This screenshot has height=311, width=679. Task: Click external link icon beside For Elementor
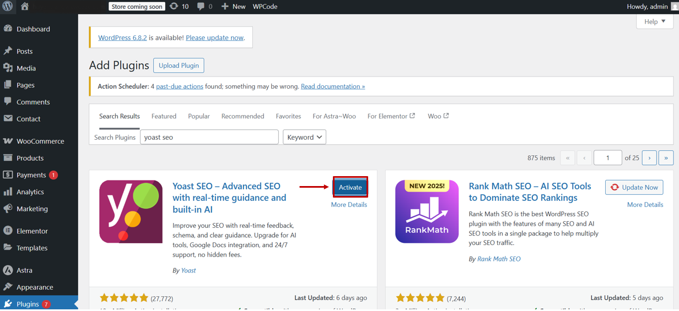click(412, 116)
